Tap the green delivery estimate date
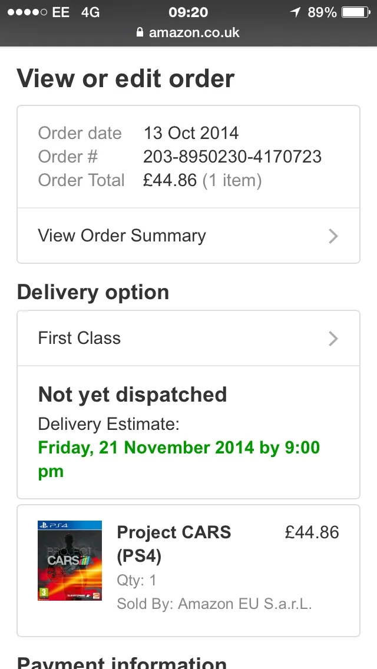The width and height of the screenshot is (377, 669). click(x=179, y=459)
